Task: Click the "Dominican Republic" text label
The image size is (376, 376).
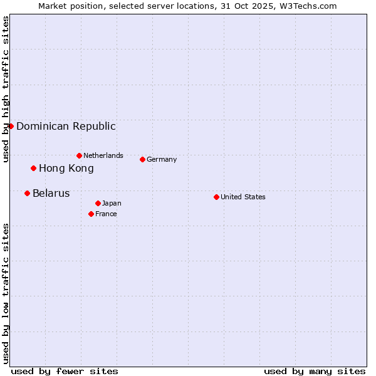Action: 66,126
